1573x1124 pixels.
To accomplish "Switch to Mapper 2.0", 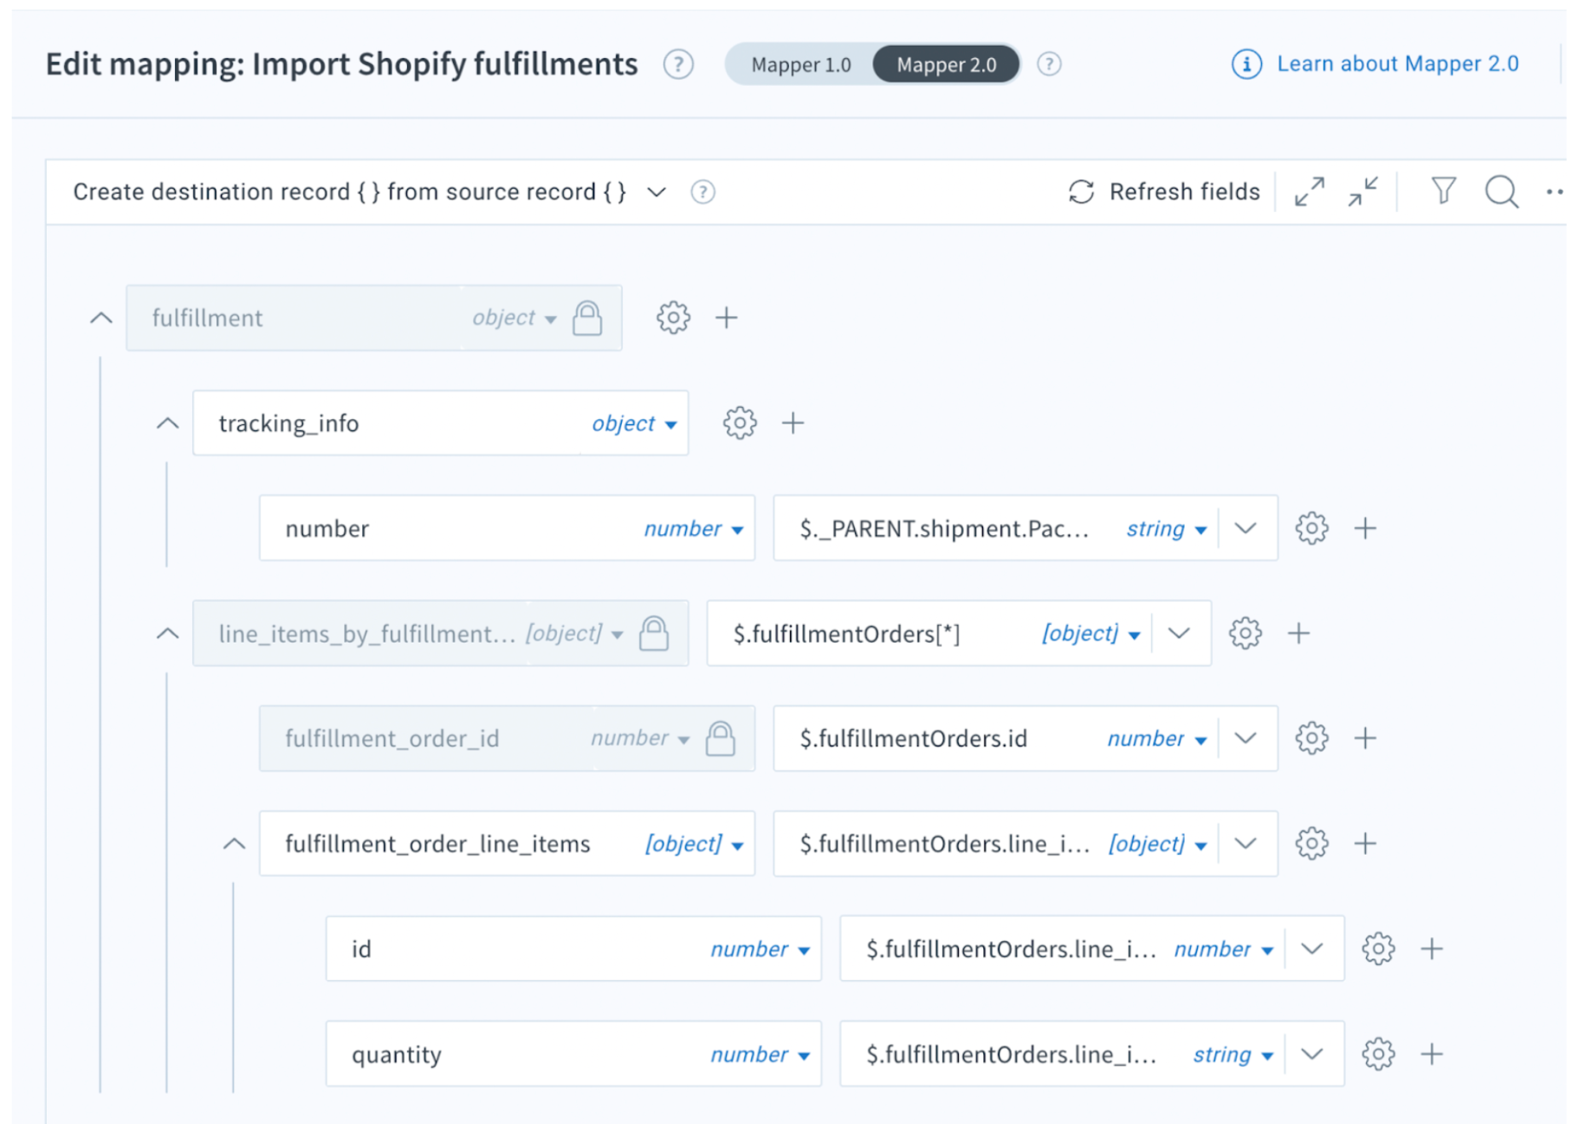I will pyautogui.click(x=946, y=65).
